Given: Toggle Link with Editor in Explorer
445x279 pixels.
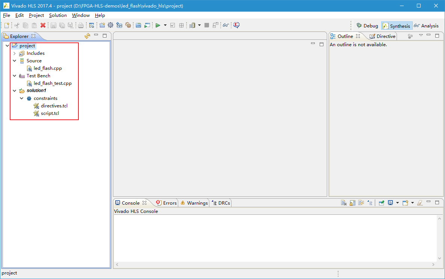Looking at the screenshot, I should click(87, 36).
